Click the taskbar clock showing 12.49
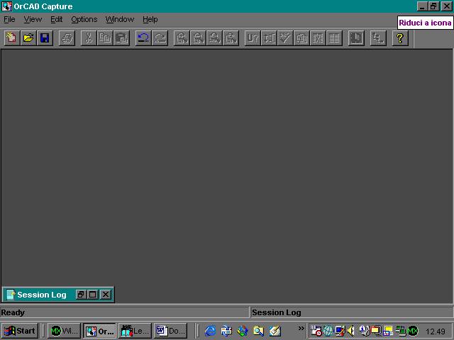The height and width of the screenshot is (340, 454). 436,331
